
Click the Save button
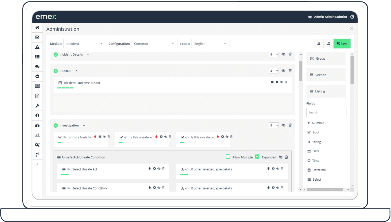[x=342, y=44]
